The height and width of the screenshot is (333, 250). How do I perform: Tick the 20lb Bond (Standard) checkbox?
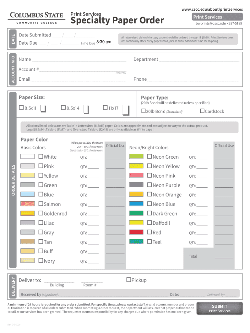pos(144,111)
